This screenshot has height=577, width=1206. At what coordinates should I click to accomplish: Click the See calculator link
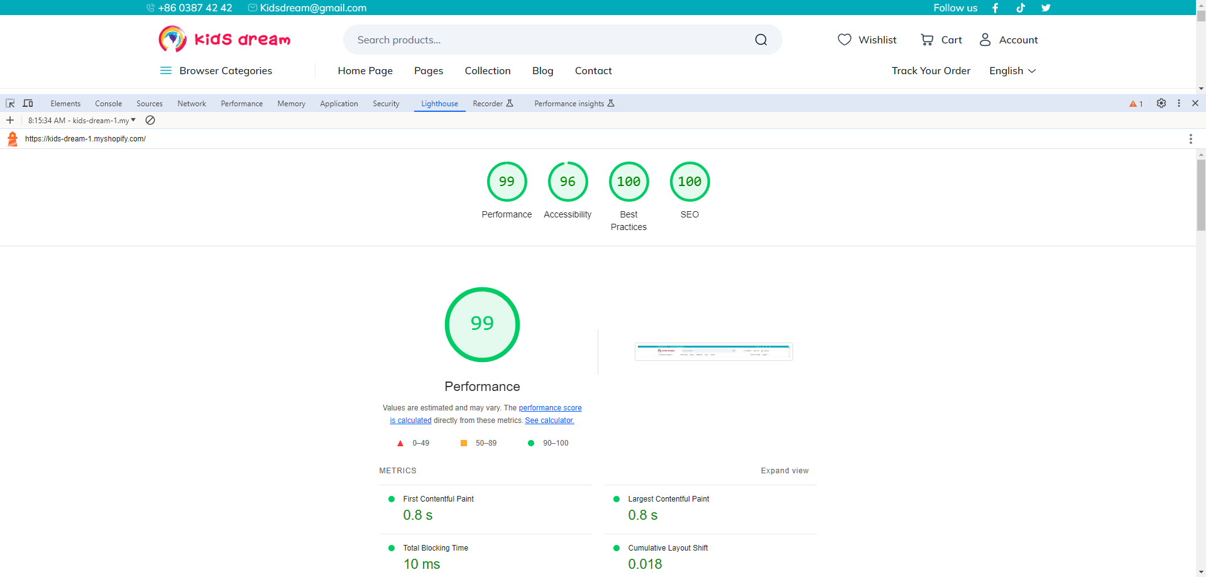pyautogui.click(x=550, y=420)
